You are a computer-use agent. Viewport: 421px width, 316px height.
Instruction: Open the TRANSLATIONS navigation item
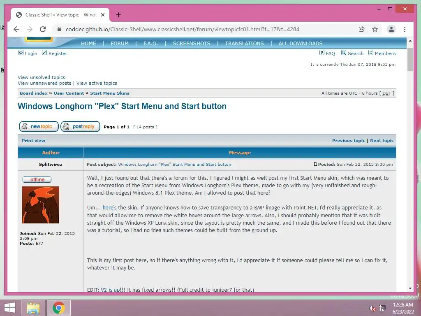tap(244, 44)
